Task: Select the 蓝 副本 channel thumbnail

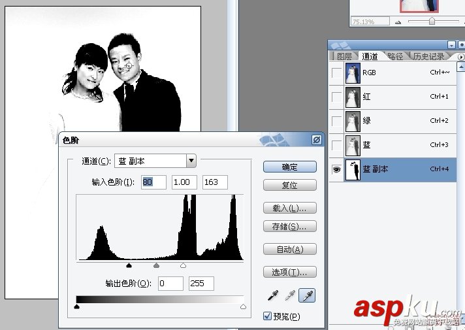Action: 353,170
